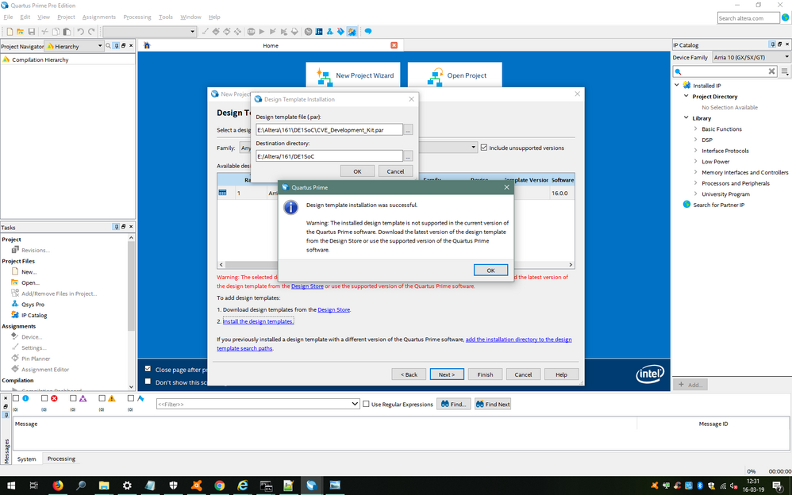Click the Qsys hierarchy toolbar icon

pyautogui.click(x=330, y=31)
